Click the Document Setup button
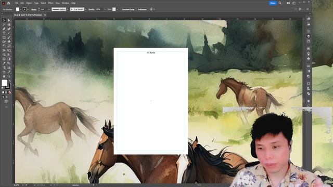Viewport: 333px width, 187px height. coord(128,9)
